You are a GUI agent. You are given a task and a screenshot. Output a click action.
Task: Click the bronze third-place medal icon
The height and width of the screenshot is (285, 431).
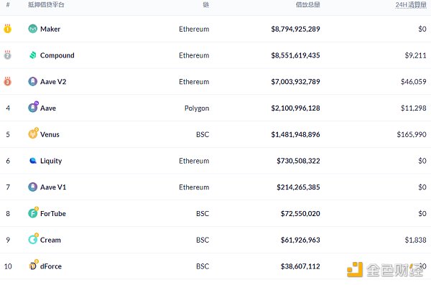7,81
